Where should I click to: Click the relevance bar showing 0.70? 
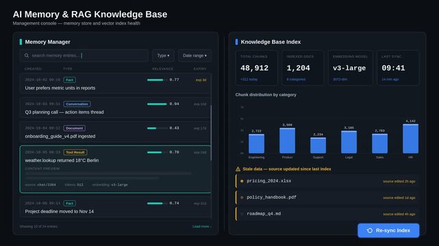157,152
